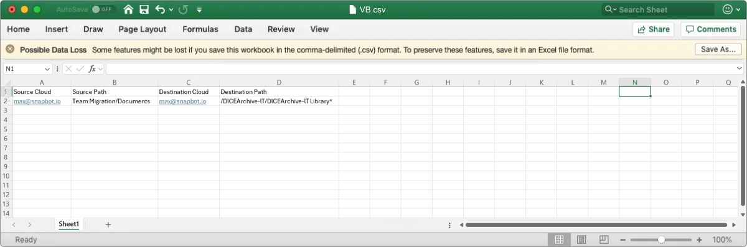Open Customize Quick Access Toolbar dropdown
This screenshot has width=747, height=247.
click(199, 10)
